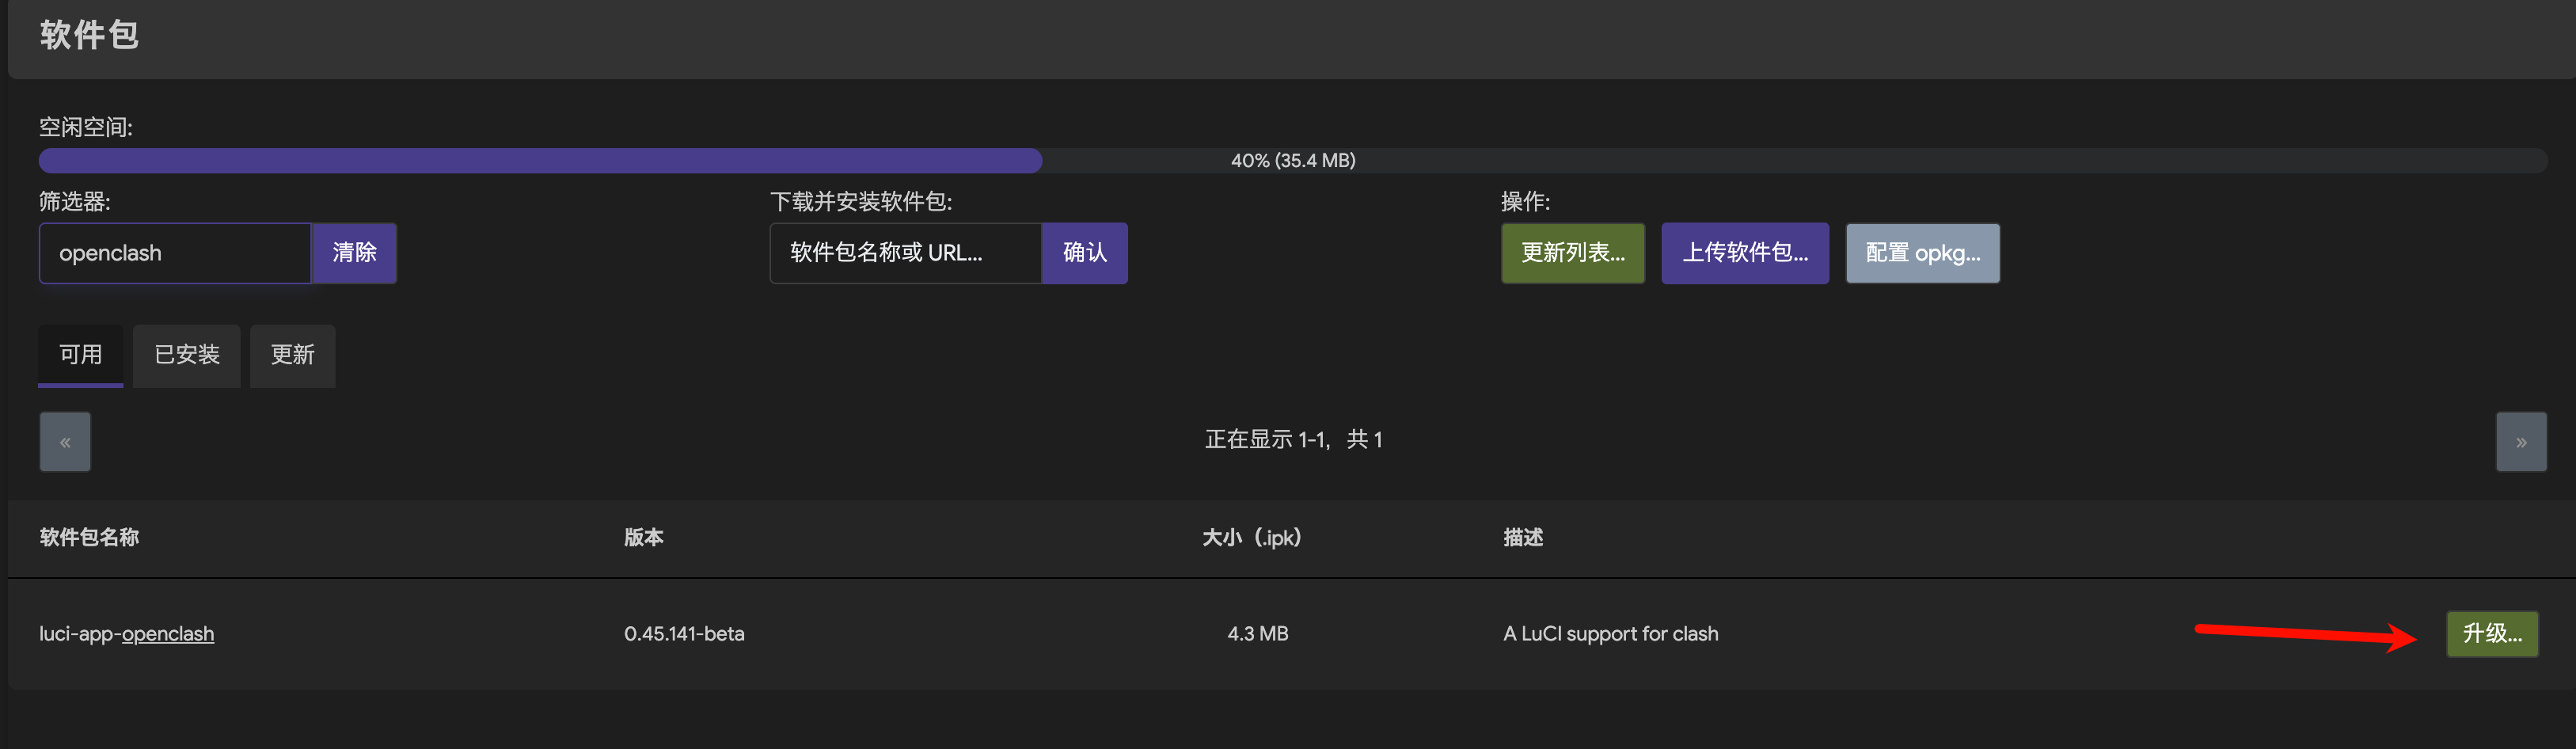The image size is (2576, 749).
Task: Click the green 升级... button
Action: point(2491,634)
